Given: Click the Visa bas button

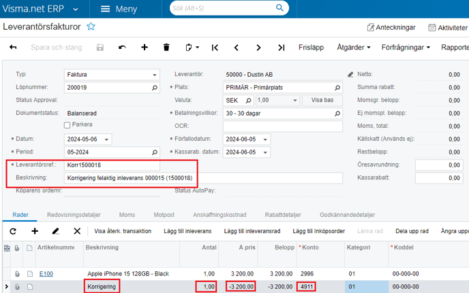Looking at the screenshot, I should pyautogui.click(x=322, y=100).
